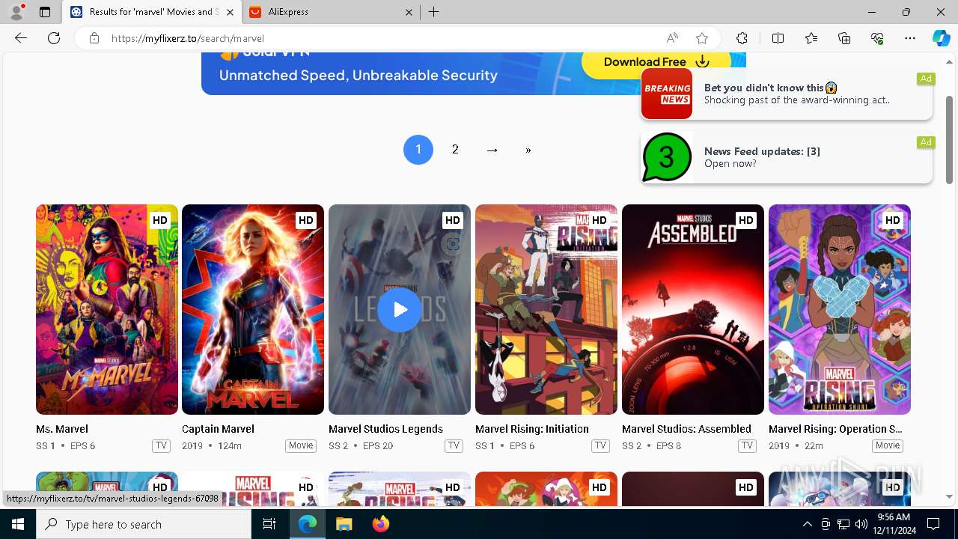The height and width of the screenshot is (539, 958).
Task: Open a new browser tab
Action: (434, 12)
